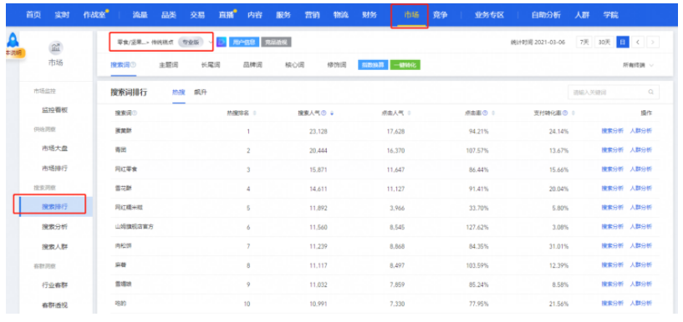Open 搜索分析 for 雪花酥 row
Screen dimensions: 683x322
tap(613, 189)
